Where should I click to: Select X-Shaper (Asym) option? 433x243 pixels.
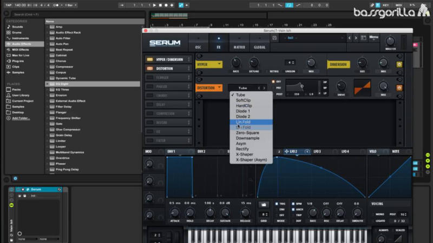pyautogui.click(x=251, y=160)
